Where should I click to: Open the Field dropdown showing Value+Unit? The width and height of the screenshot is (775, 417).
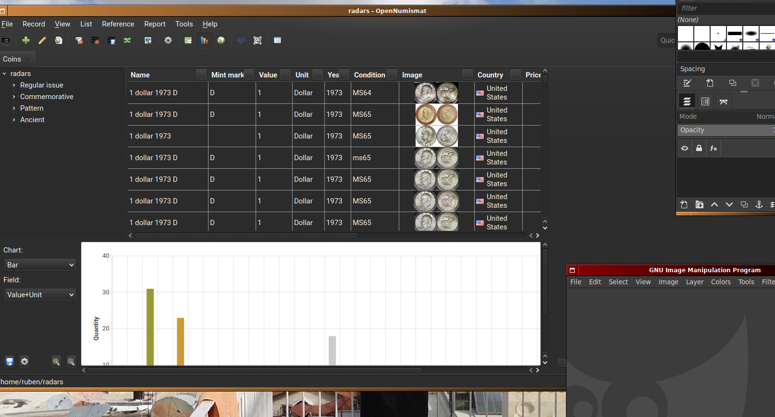coord(40,295)
